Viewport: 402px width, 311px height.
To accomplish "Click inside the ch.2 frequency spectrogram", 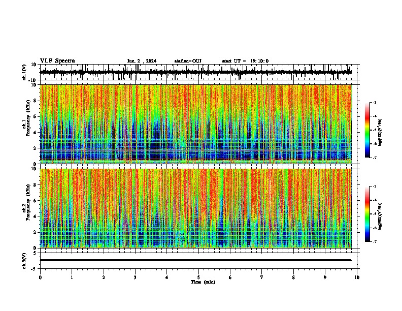I will [x=195, y=208].
